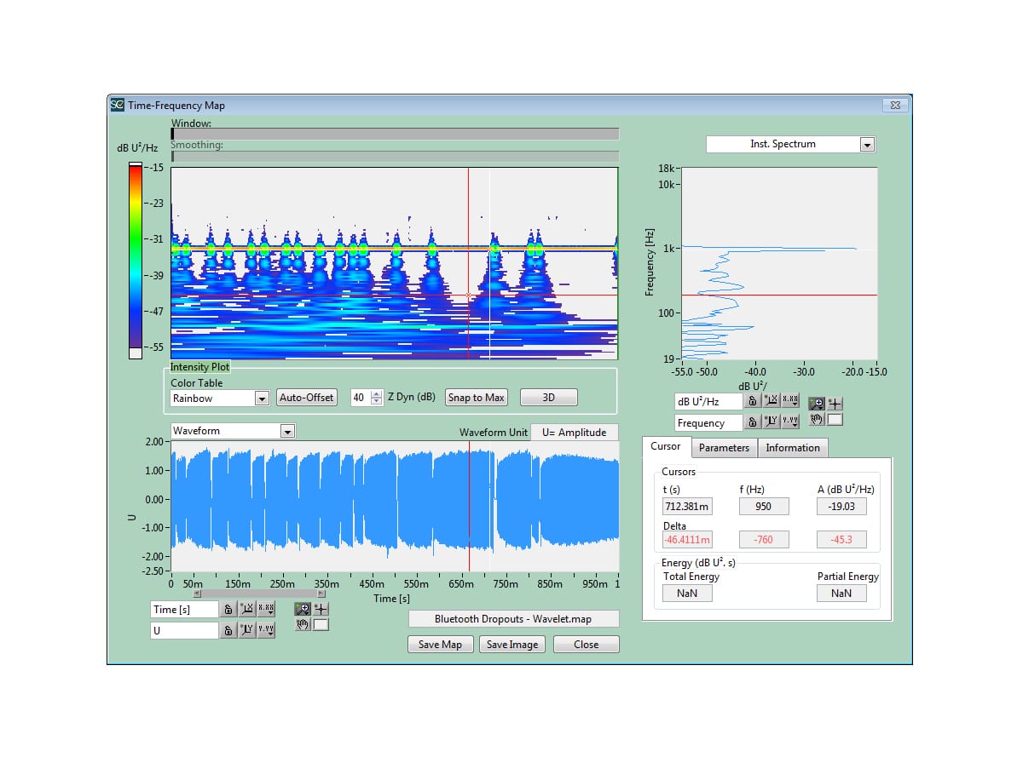Click the Window slider bar
Screen dimensions: 1023x763
[395, 134]
